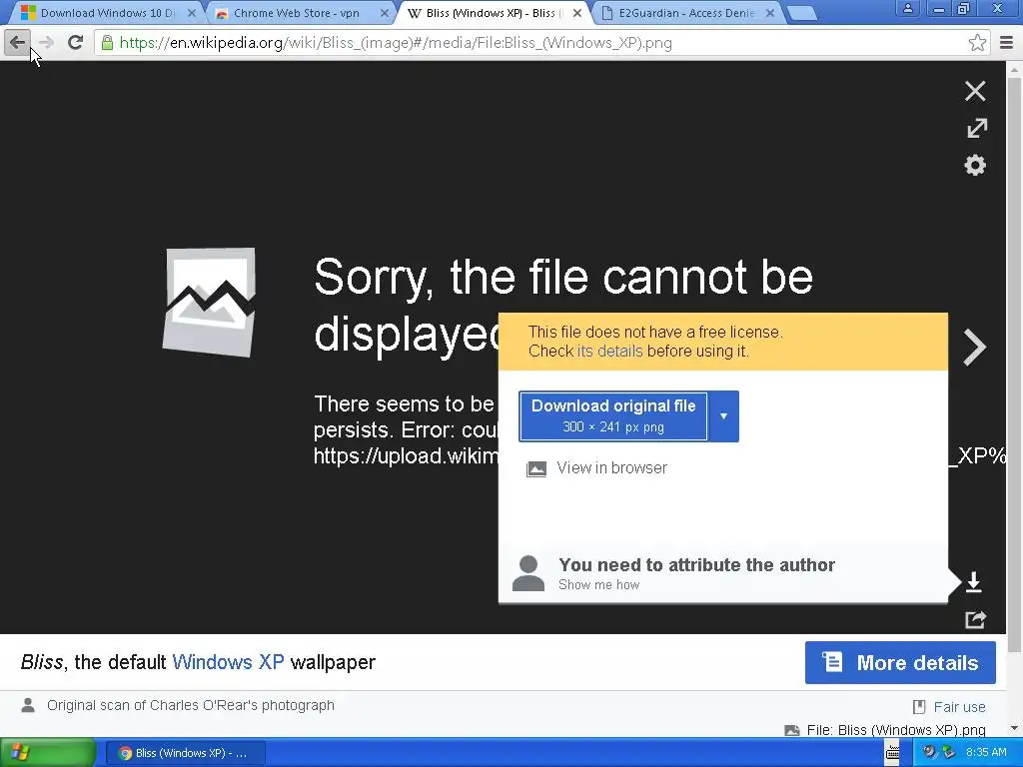The image size is (1023, 767).
Task: Open media viewer settings gear
Action: pyautogui.click(x=975, y=165)
